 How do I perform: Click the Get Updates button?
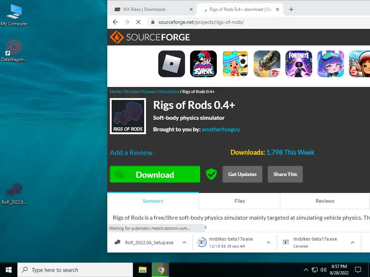coord(242,174)
